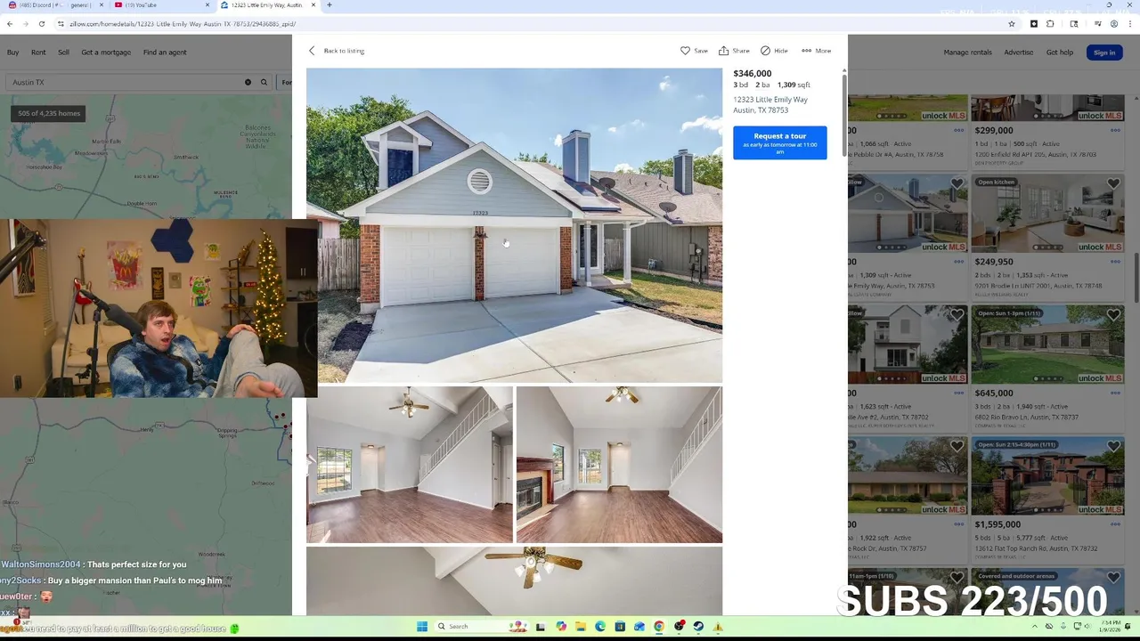Click the 13612 Flat Top Ranch Rd address
This screenshot has width=1140, height=641.
tap(1036, 548)
